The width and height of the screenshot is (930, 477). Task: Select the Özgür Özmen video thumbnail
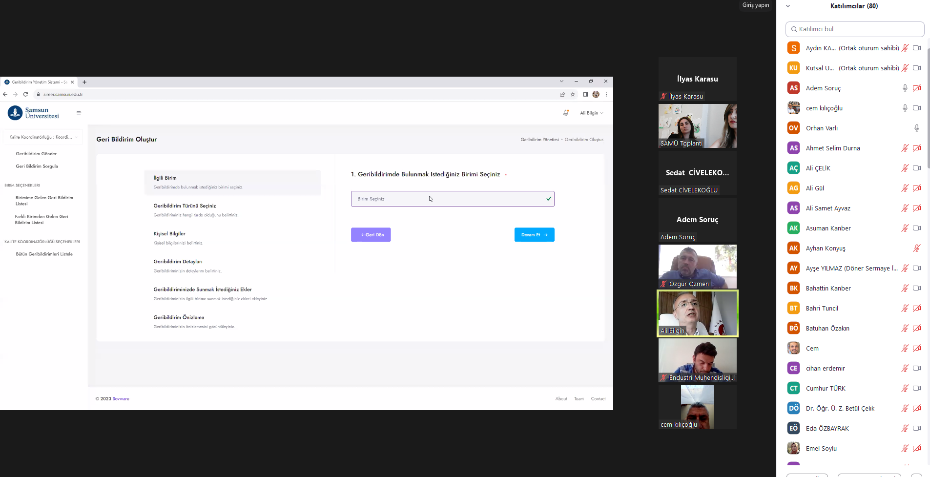point(697,267)
